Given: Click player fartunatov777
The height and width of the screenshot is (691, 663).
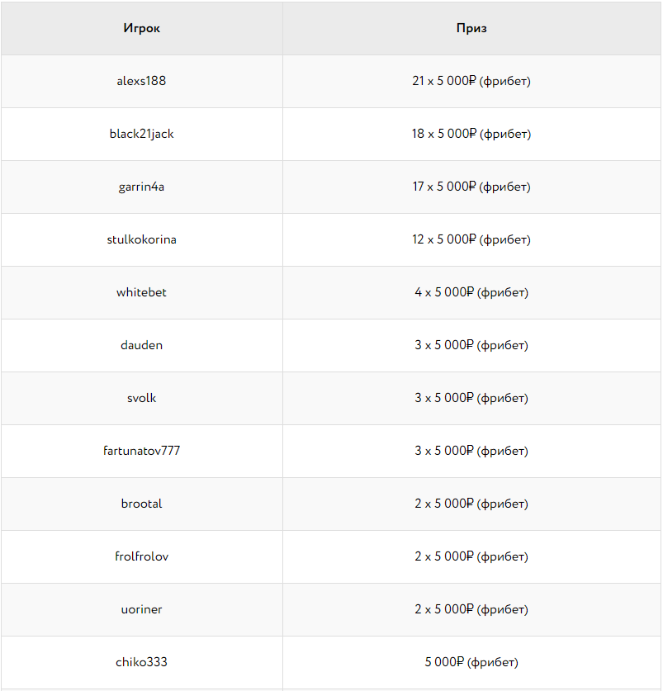Looking at the screenshot, I should click(141, 451).
